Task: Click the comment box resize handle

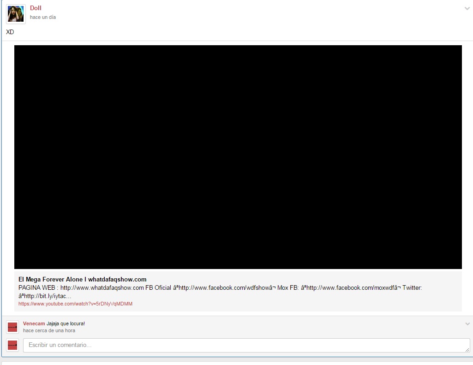Action: point(467,350)
